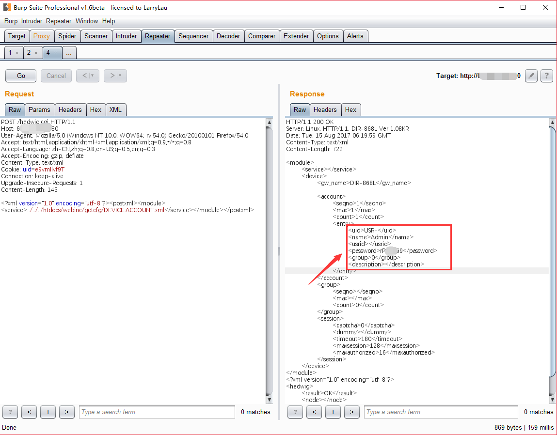Viewport: 557px width, 435px height.
Task: Open the history forward dropdown arrow button
Action: [x=115, y=76]
